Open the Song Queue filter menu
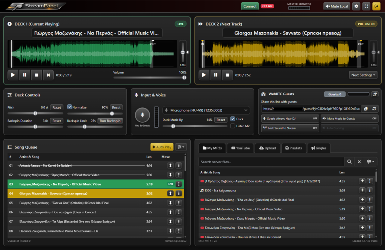 (180, 147)
